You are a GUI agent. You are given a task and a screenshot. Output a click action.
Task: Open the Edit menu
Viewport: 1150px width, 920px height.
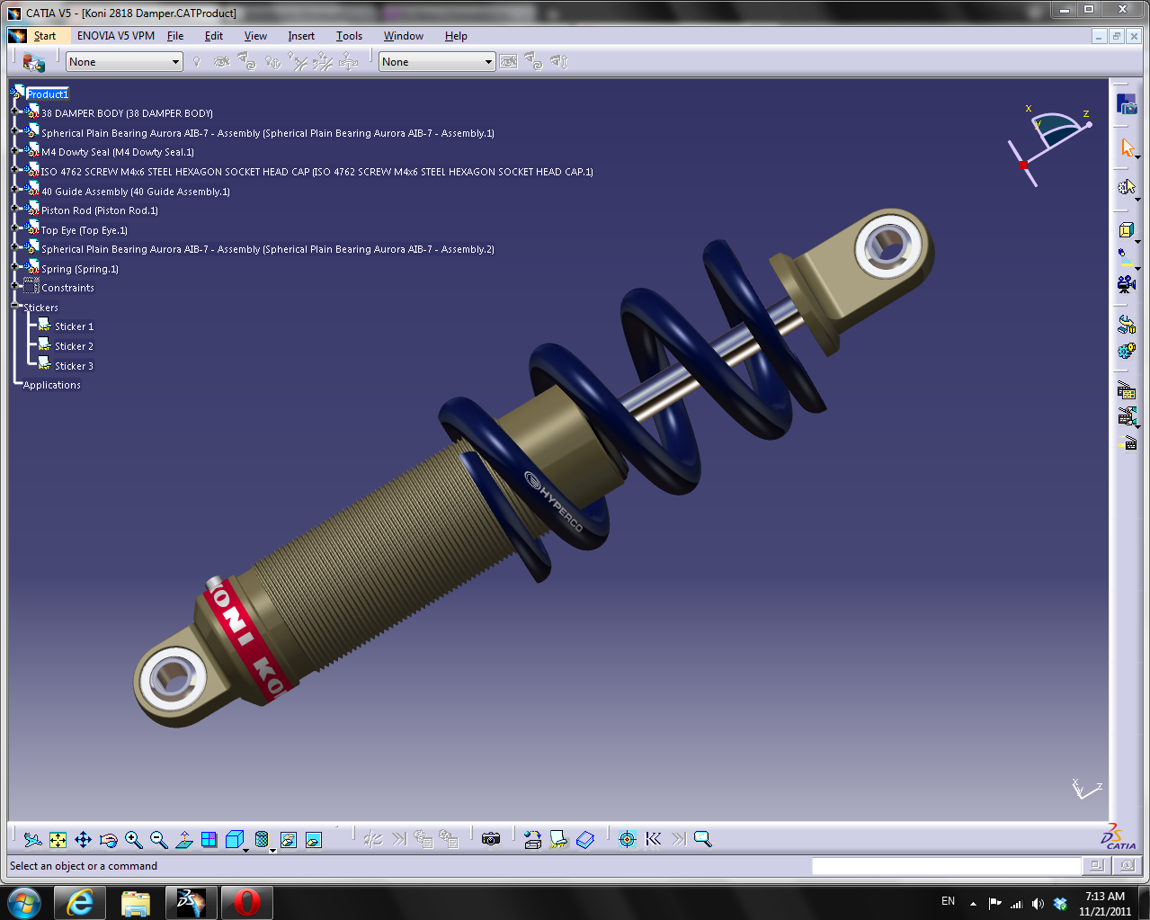point(214,36)
